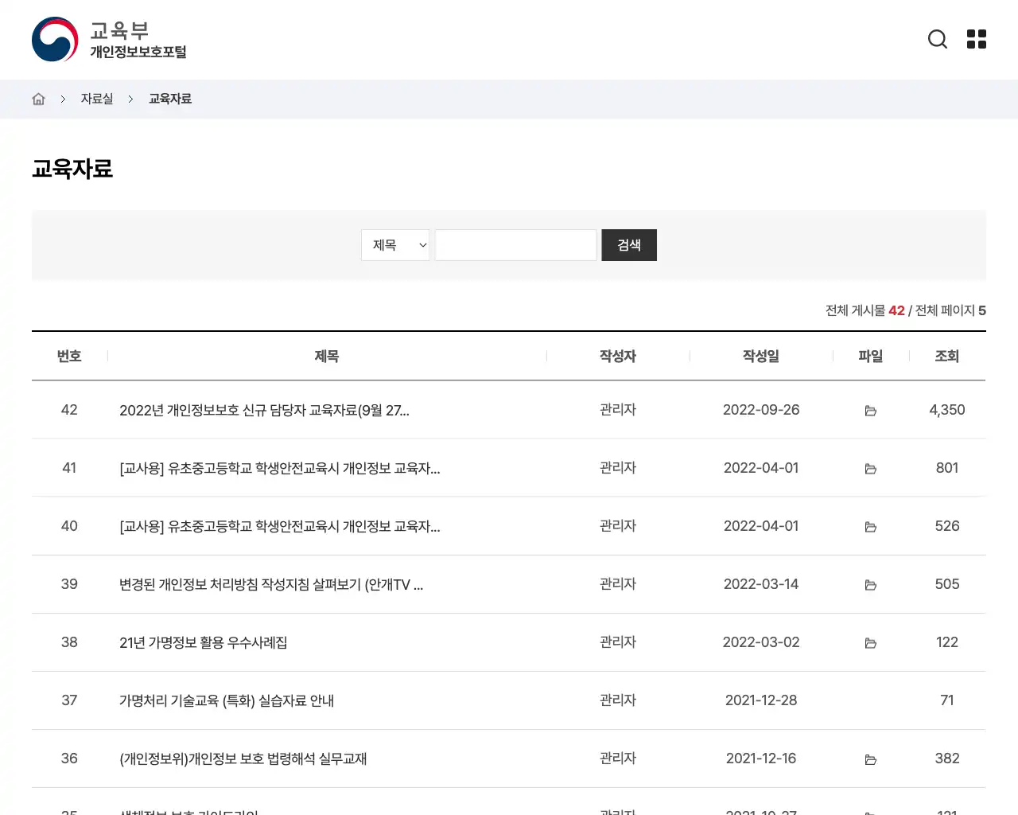Click inside the search keyword input field
Viewport: 1018px width, 815px height.
tap(515, 245)
